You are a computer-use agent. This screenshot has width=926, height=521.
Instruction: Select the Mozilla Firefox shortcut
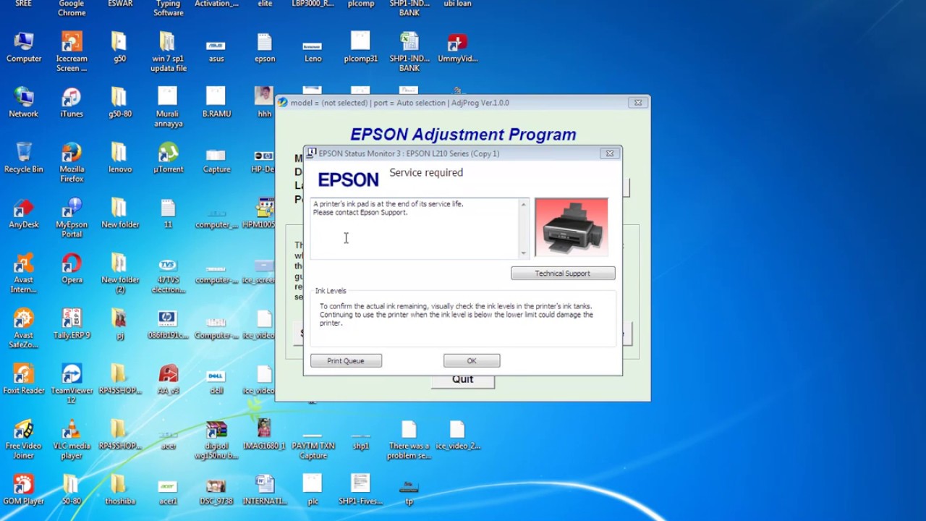[x=72, y=163]
